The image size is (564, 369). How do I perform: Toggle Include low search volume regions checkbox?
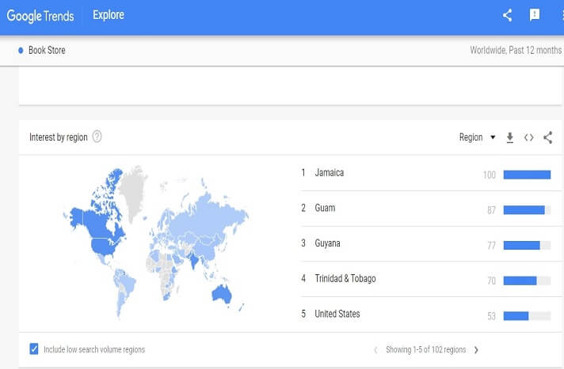34,348
